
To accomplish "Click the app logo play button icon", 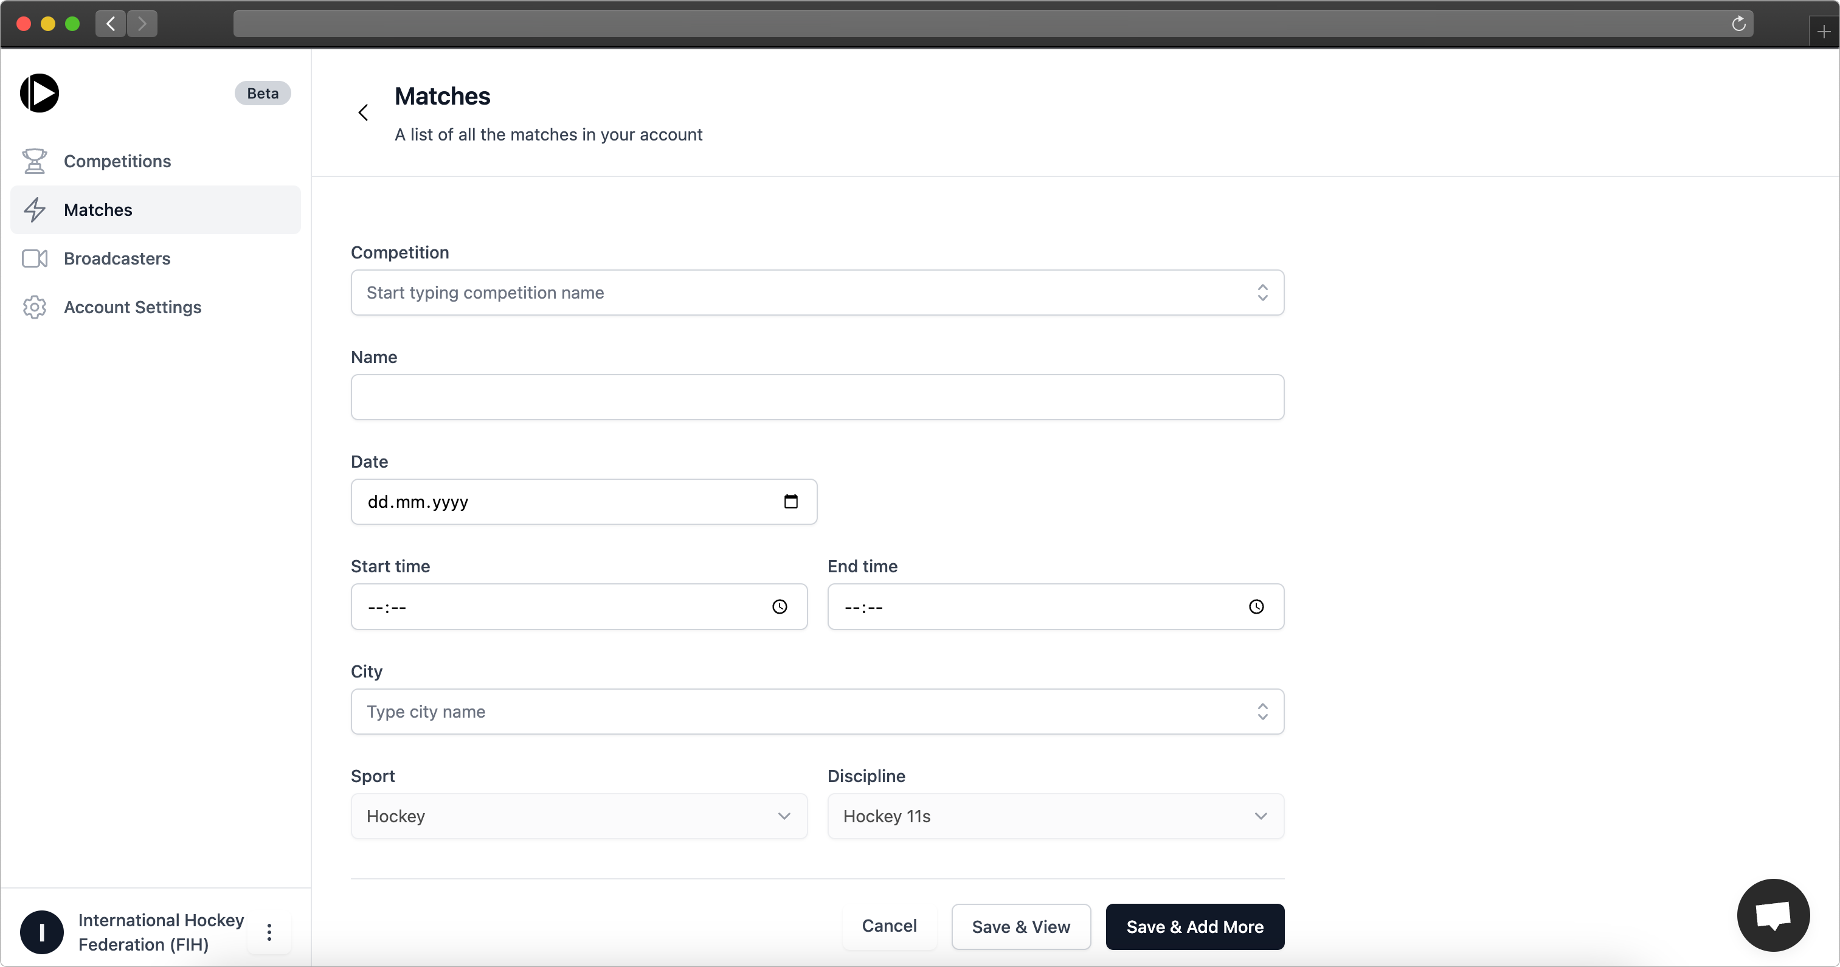I will [x=40, y=94].
